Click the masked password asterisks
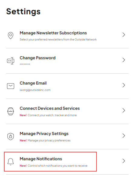Screen dimensions: 138x184 point(25,64)
